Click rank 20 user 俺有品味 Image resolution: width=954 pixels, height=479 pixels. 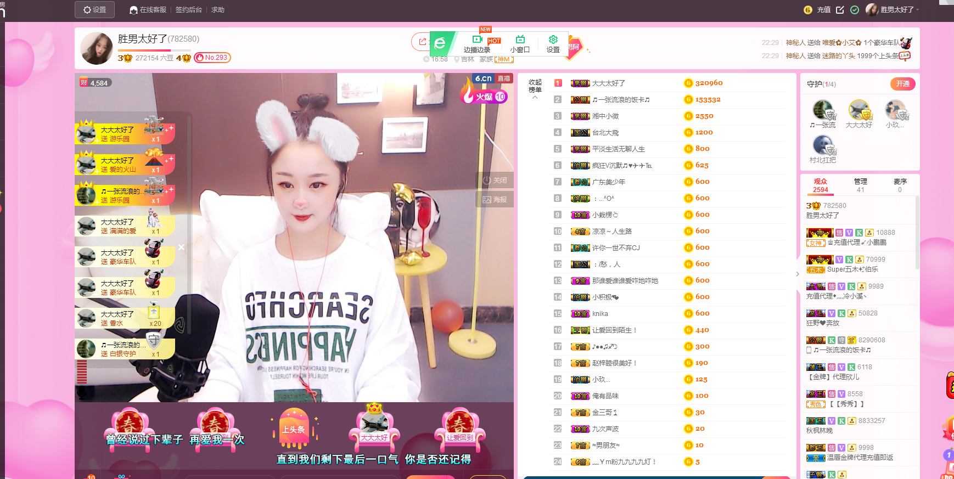click(x=605, y=396)
